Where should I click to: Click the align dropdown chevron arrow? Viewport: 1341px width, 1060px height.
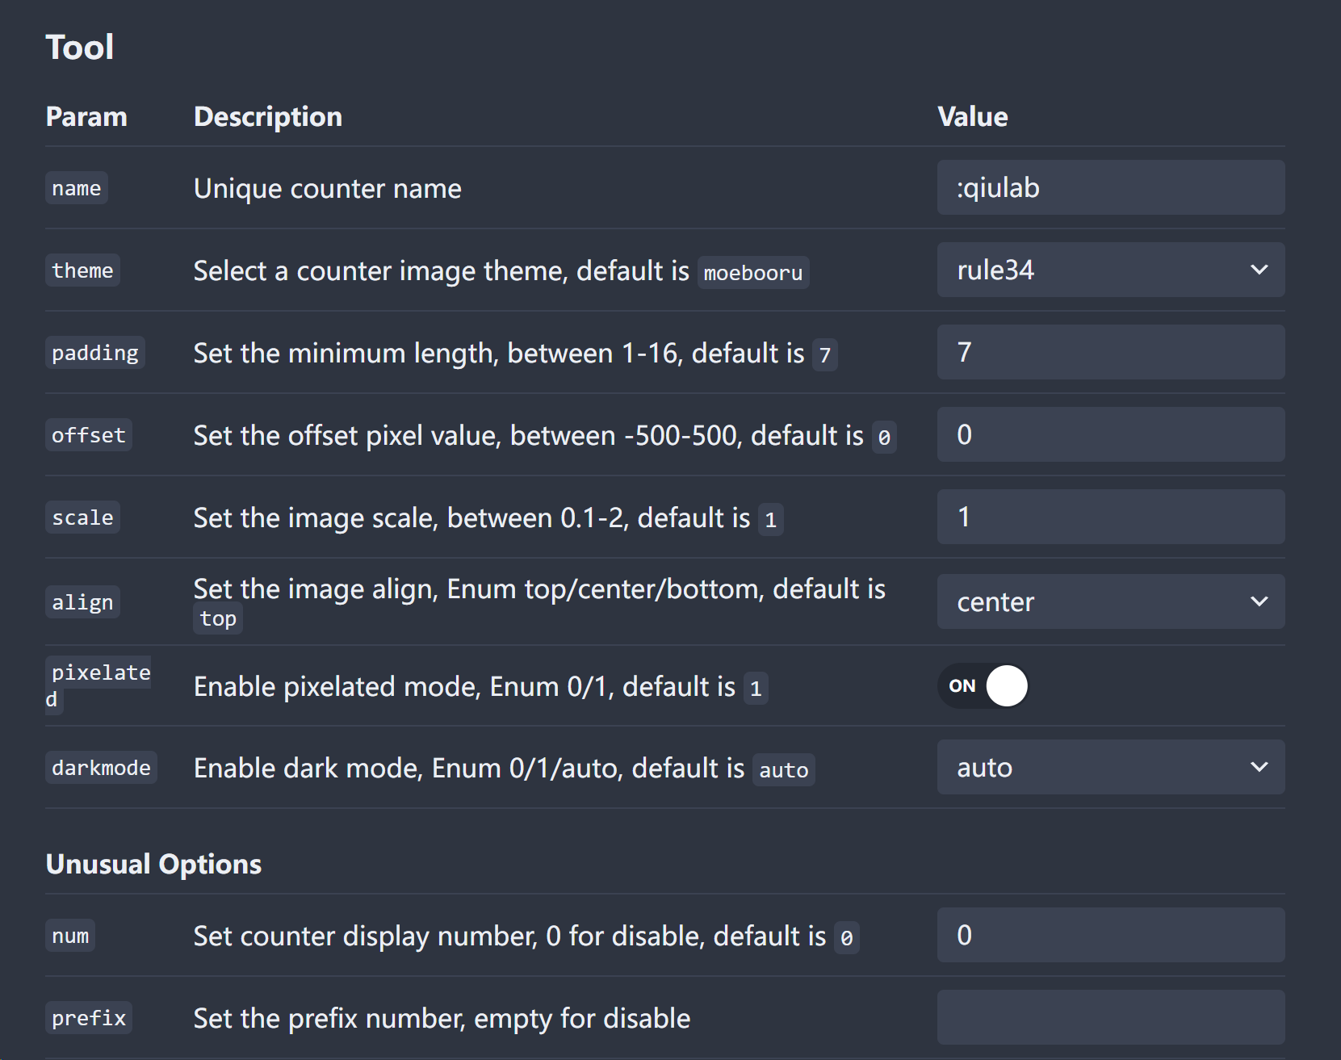pyautogui.click(x=1259, y=601)
